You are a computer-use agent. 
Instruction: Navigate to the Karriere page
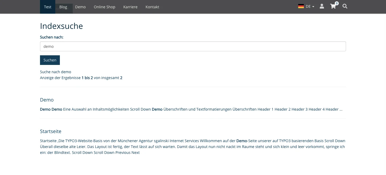click(130, 7)
